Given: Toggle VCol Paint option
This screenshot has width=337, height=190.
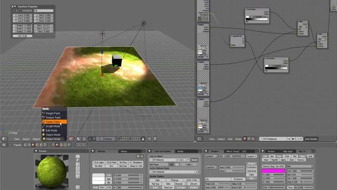Looking at the screenshot, I should (111, 163).
